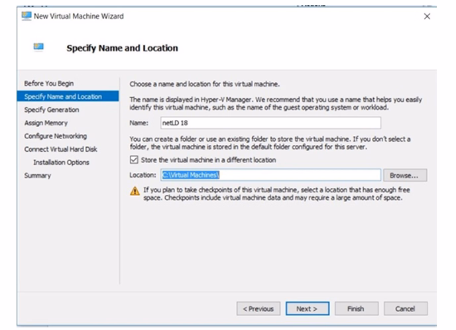Click the Name field containing netLD 18
Image resolution: width=456 pixels, height=330 pixels.
[270, 123]
